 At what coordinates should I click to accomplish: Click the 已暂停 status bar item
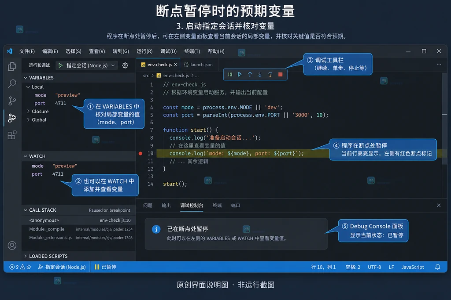pyautogui.click(x=106, y=267)
